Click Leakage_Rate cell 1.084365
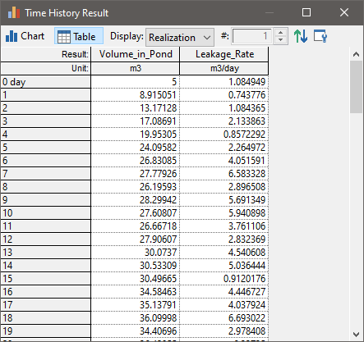The width and height of the screenshot is (364, 342). (224, 108)
